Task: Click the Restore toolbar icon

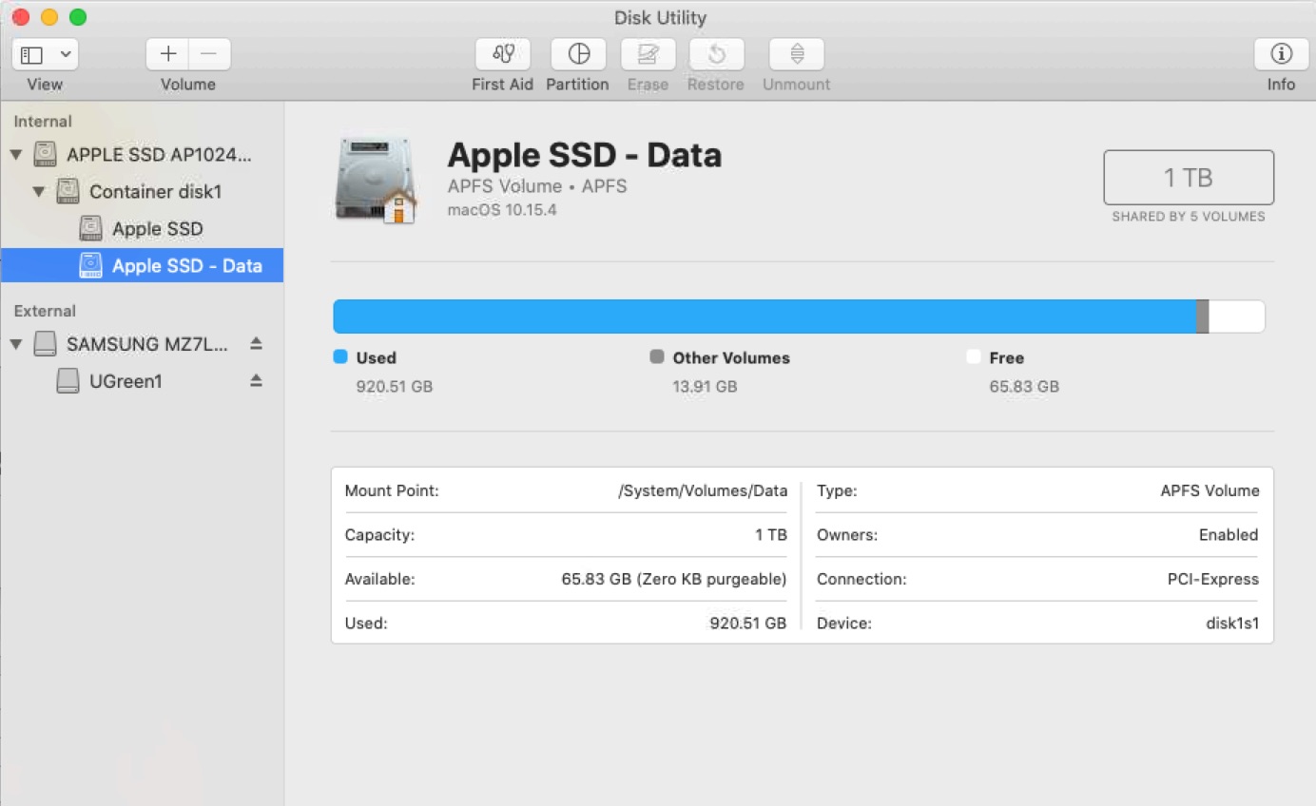Action: coord(717,54)
